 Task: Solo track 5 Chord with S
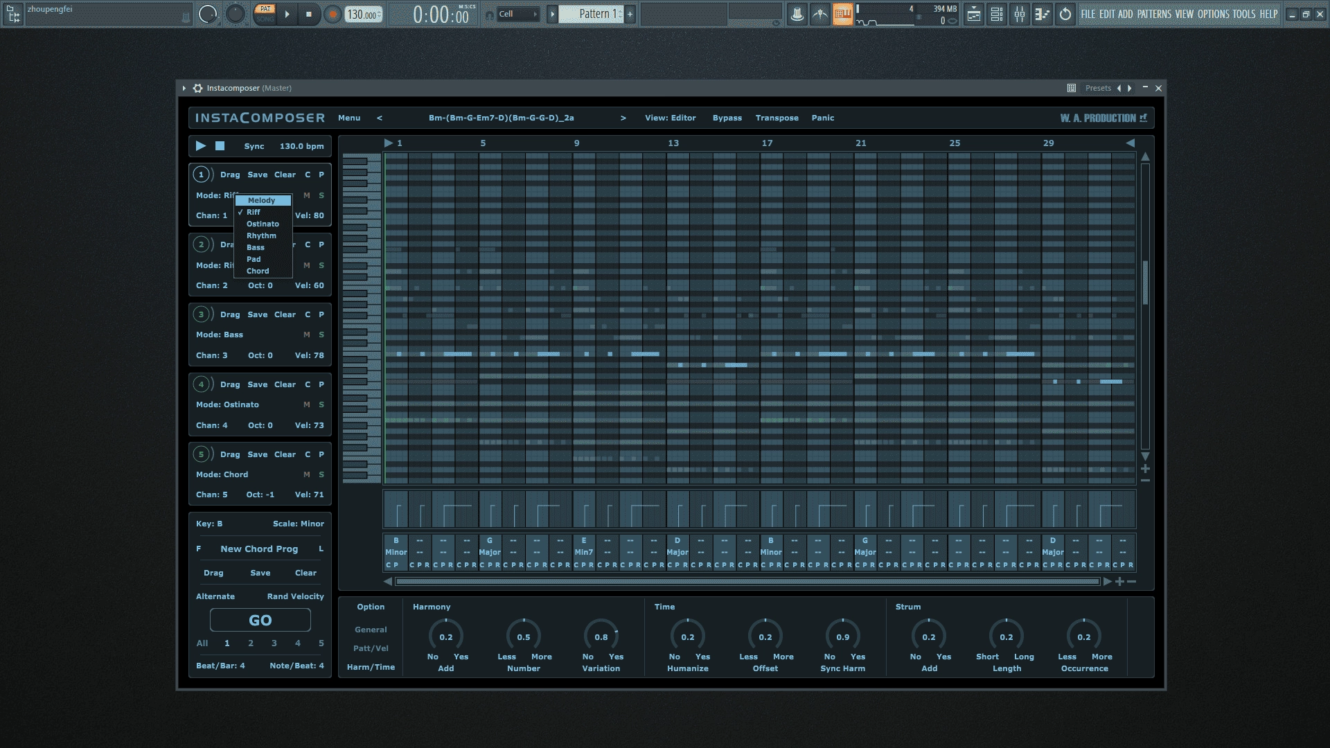(321, 474)
